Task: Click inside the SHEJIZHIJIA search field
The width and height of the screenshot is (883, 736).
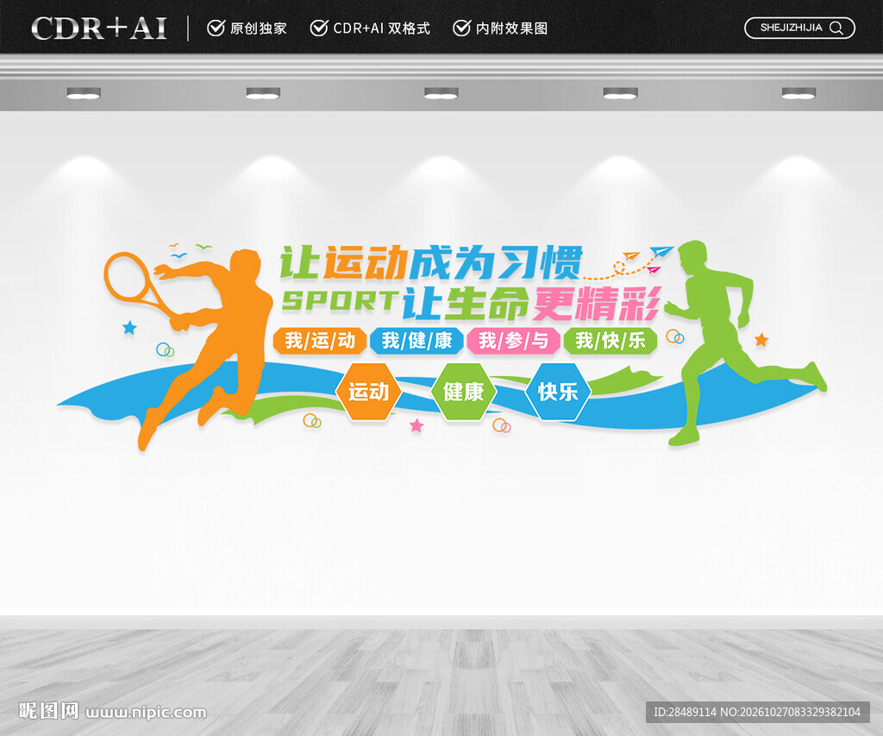Action: point(799,28)
